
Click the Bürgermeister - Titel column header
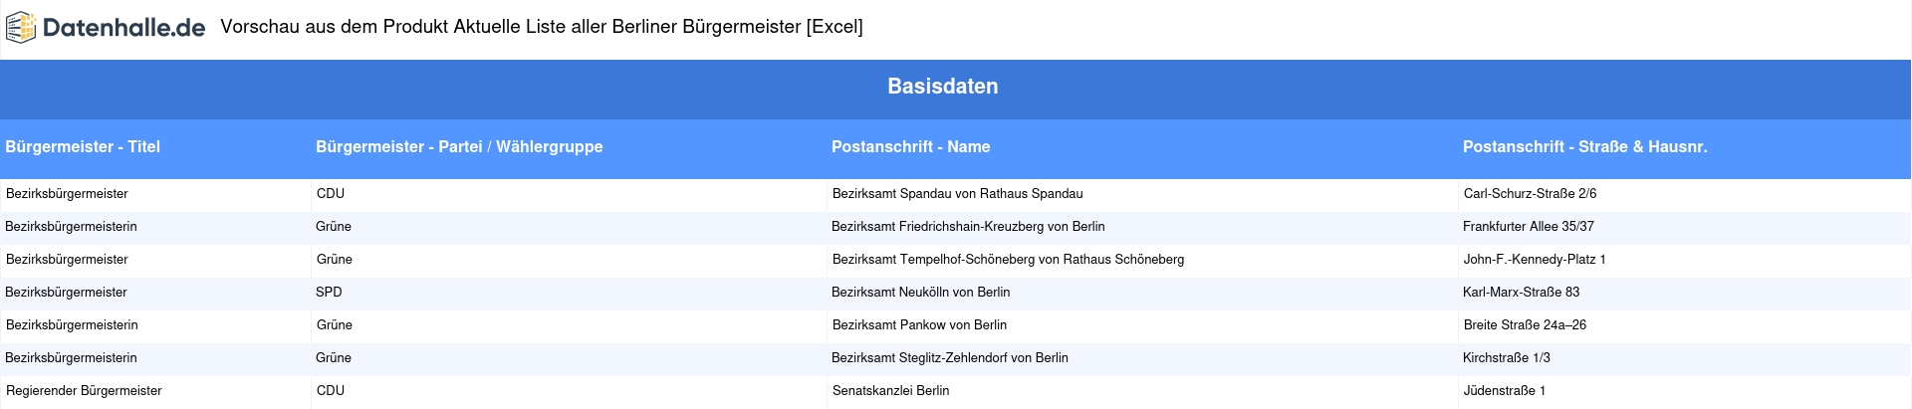pos(83,146)
